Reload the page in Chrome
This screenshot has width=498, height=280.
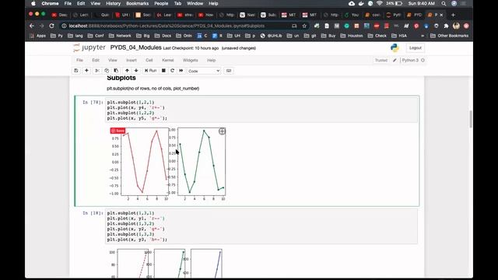coord(51,26)
